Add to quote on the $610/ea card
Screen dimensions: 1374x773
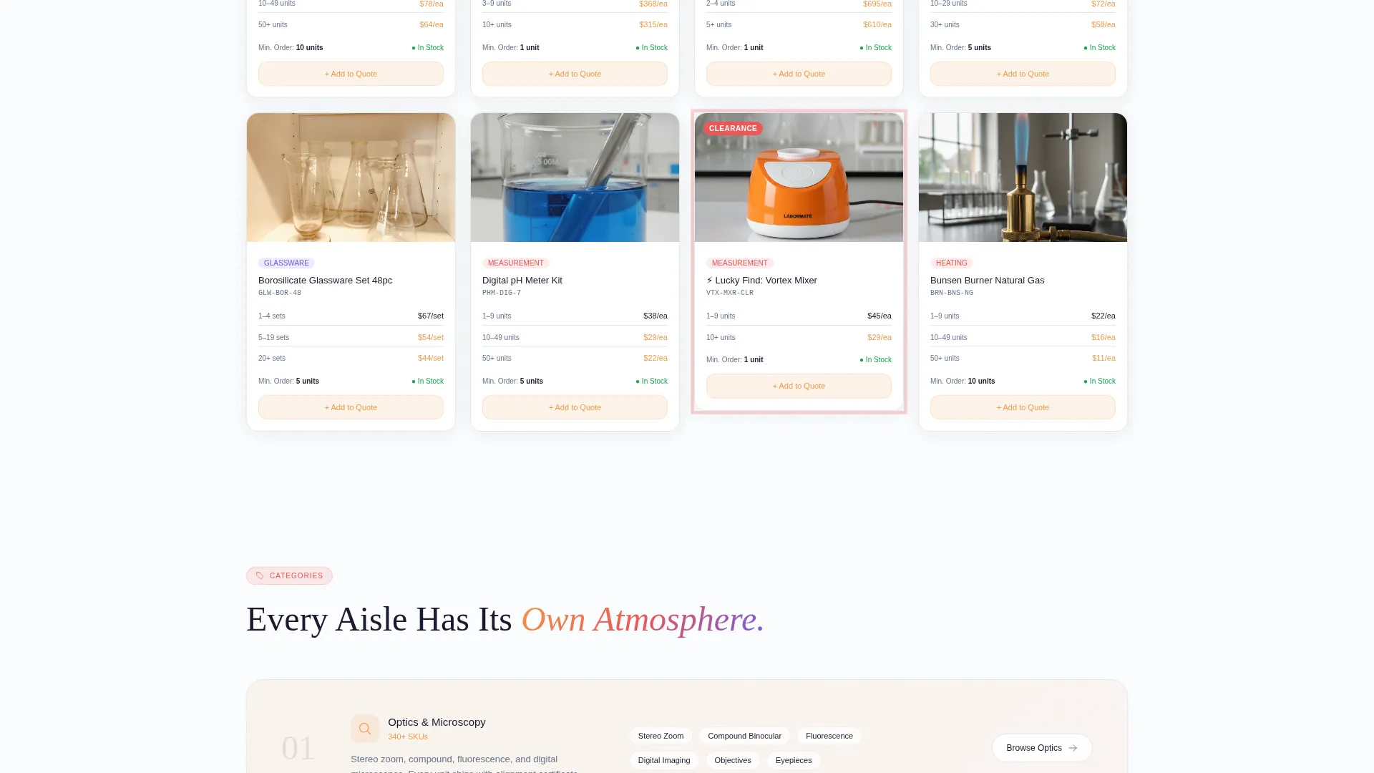tap(799, 74)
